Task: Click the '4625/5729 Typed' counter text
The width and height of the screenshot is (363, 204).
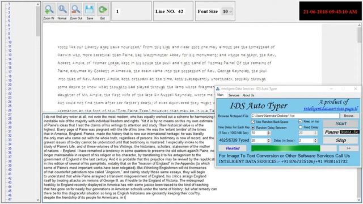Action: [234, 140]
